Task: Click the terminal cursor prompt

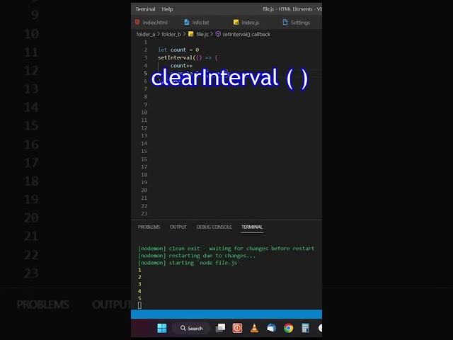Action: (x=140, y=305)
